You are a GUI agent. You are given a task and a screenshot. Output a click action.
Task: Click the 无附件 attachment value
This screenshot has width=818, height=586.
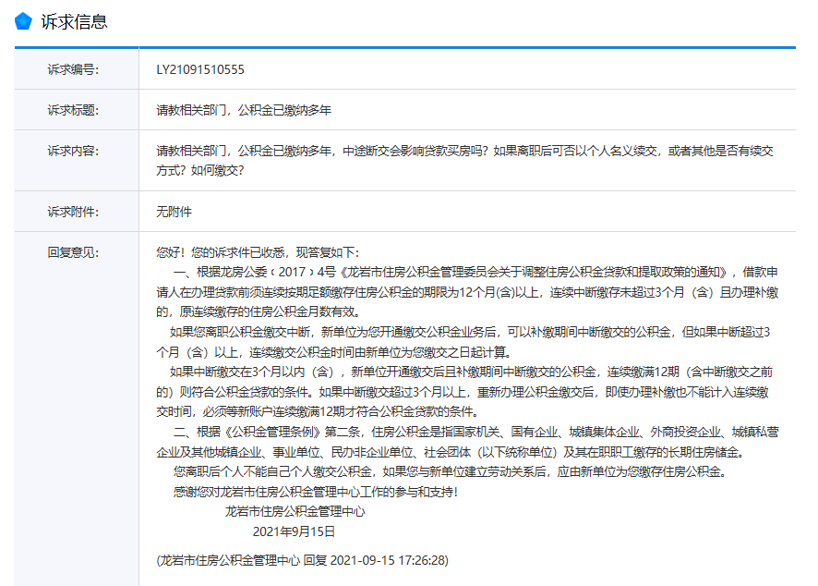point(174,212)
